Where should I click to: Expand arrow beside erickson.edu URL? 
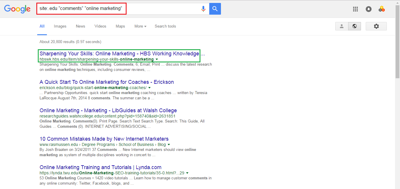[x=149, y=88]
